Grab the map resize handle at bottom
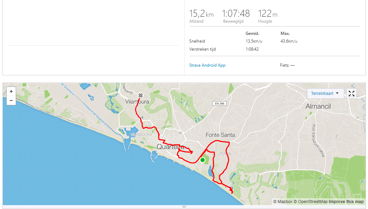The image size is (368, 209). [184, 207]
